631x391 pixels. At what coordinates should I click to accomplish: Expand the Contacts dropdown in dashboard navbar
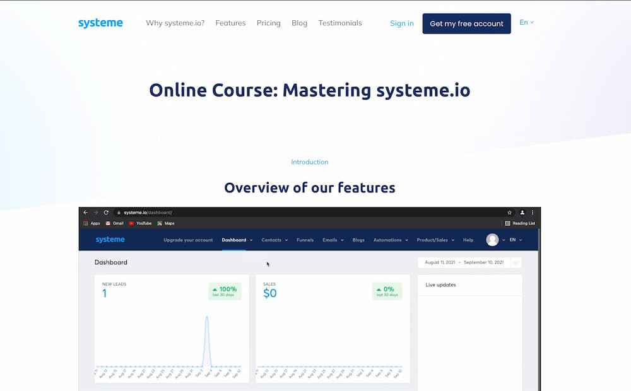[x=274, y=240]
